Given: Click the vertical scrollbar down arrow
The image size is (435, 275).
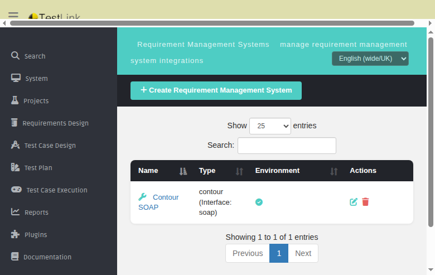Looking at the screenshot, I should (431, 269).
